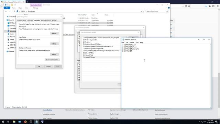Click the C:\Python37\DLLs line in Notepad

(x=129, y=47)
